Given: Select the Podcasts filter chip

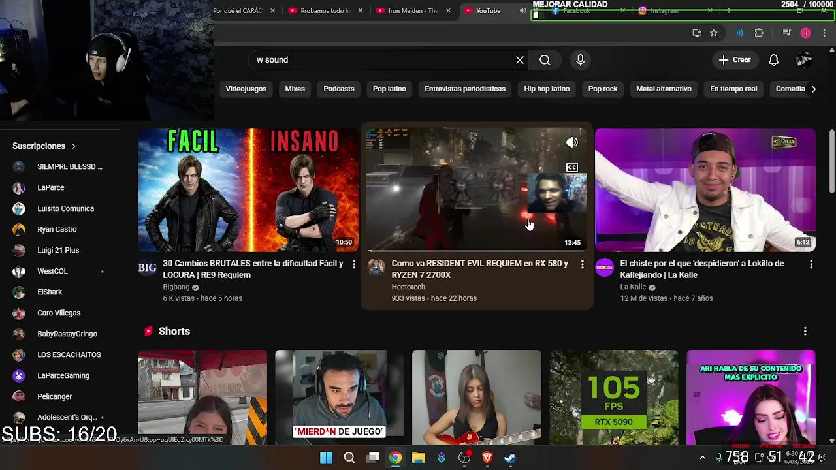Looking at the screenshot, I should pyautogui.click(x=339, y=89).
